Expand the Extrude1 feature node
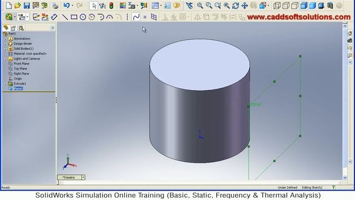355x200 pixels. (6, 84)
